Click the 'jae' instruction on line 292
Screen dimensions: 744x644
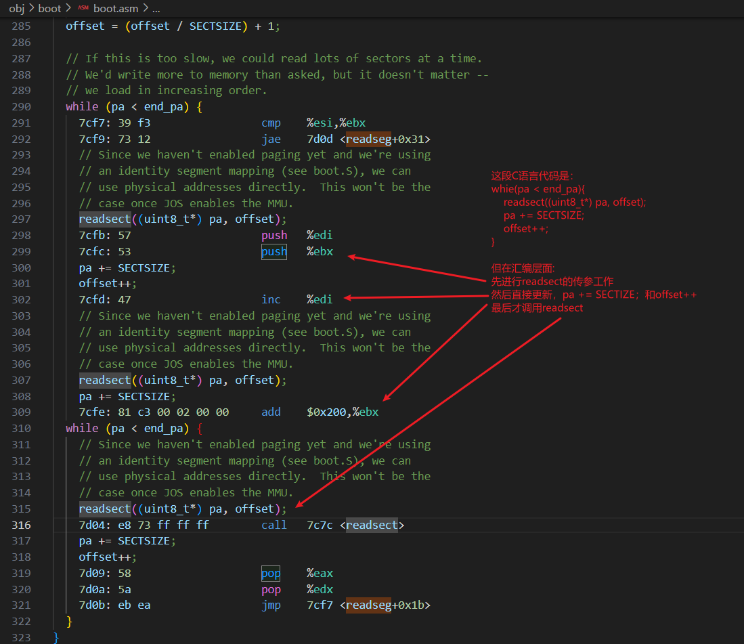tap(271, 139)
